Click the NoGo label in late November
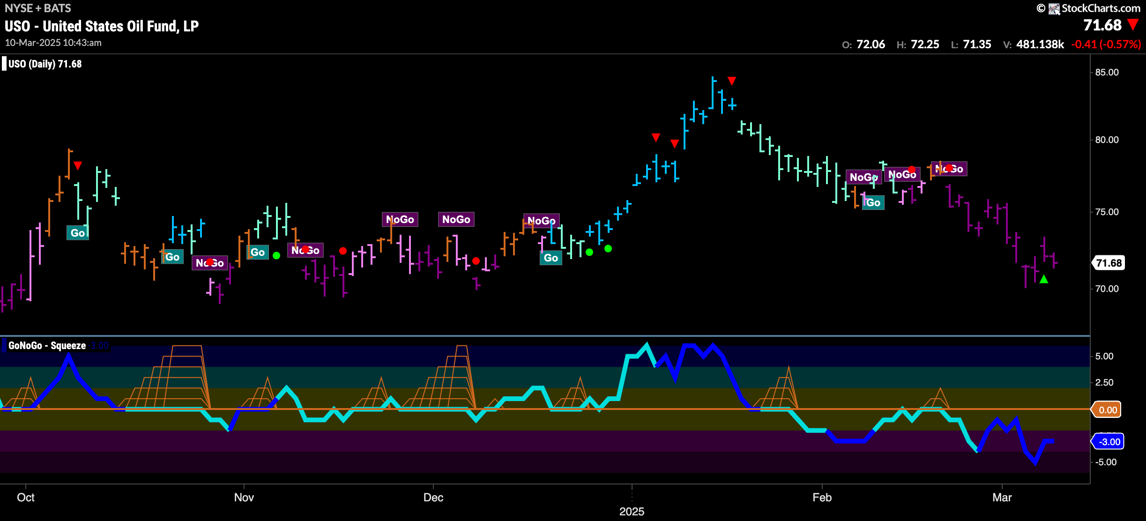 click(400, 219)
